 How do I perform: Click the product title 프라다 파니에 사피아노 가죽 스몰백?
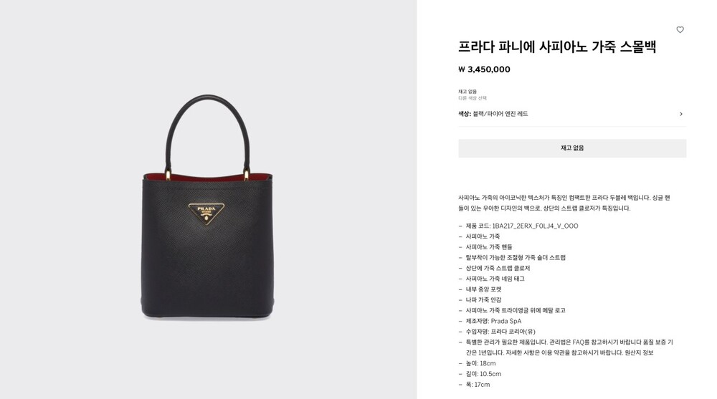(557, 47)
